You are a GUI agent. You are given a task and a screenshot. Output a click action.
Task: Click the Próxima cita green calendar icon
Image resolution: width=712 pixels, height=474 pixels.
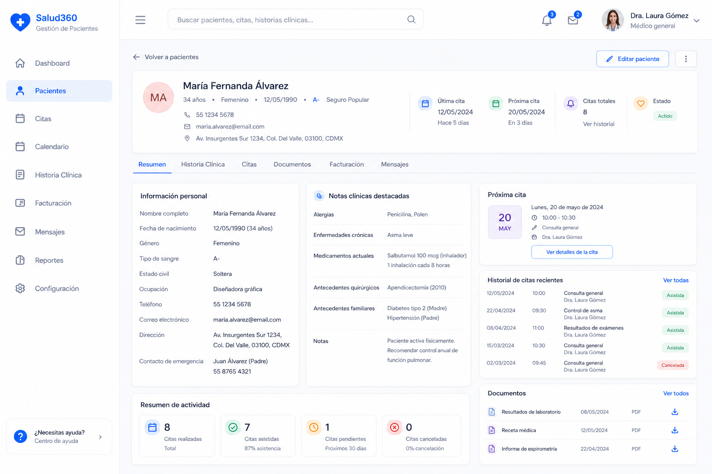tap(496, 104)
